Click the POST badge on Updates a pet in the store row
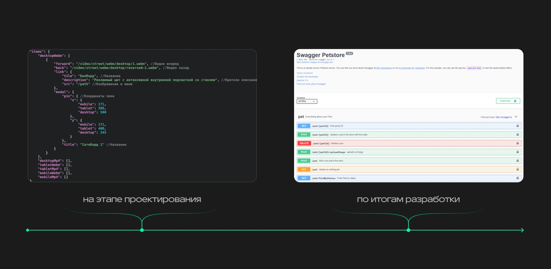Image resolution: width=551 pixels, height=269 pixels. pos(304,135)
